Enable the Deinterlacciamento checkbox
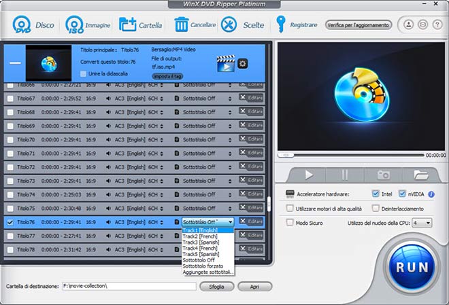Viewport: 449px width, 305px height. coord(376,208)
